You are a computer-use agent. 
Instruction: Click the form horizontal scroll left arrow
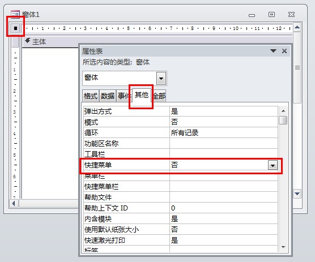pyautogui.click(x=14, y=204)
